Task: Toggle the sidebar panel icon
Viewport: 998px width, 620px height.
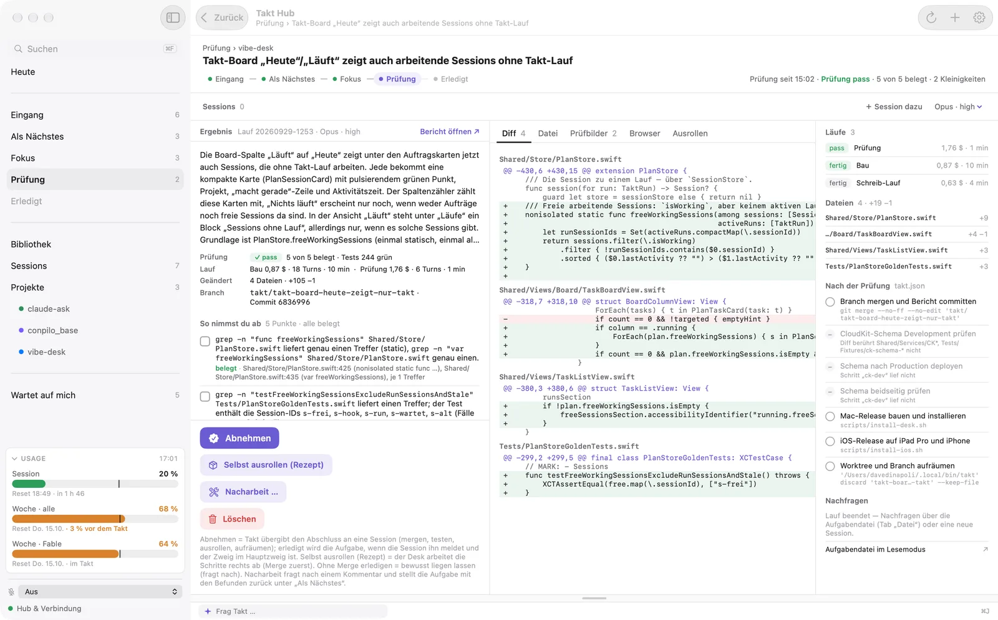Action: (173, 17)
